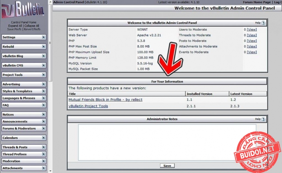Expand the Settings menu arrow

(44, 37)
